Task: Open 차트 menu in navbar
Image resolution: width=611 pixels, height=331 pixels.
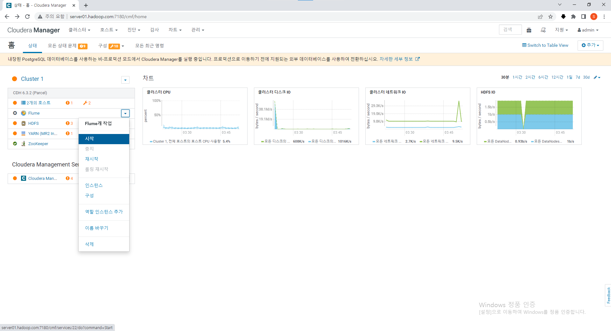Action: click(x=175, y=30)
